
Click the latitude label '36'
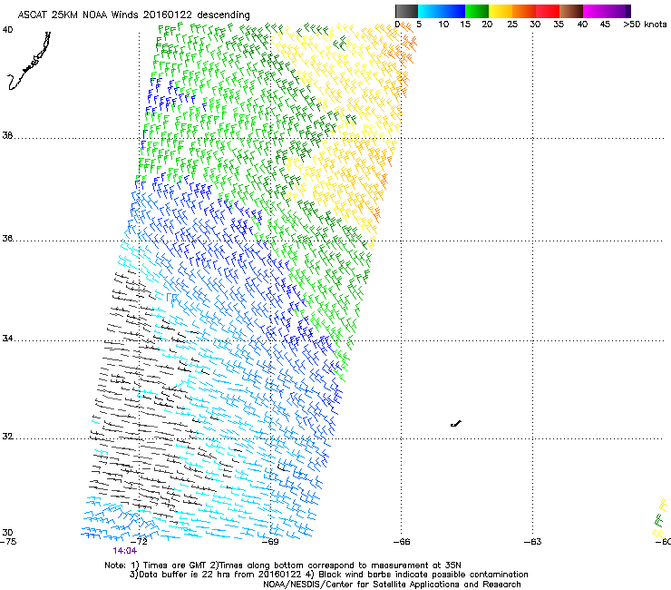point(7,238)
